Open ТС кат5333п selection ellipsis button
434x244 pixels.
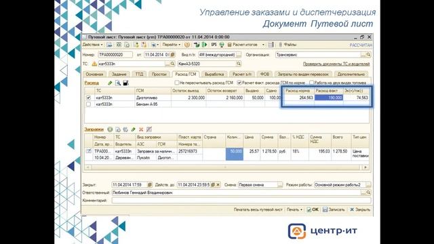[167, 64]
